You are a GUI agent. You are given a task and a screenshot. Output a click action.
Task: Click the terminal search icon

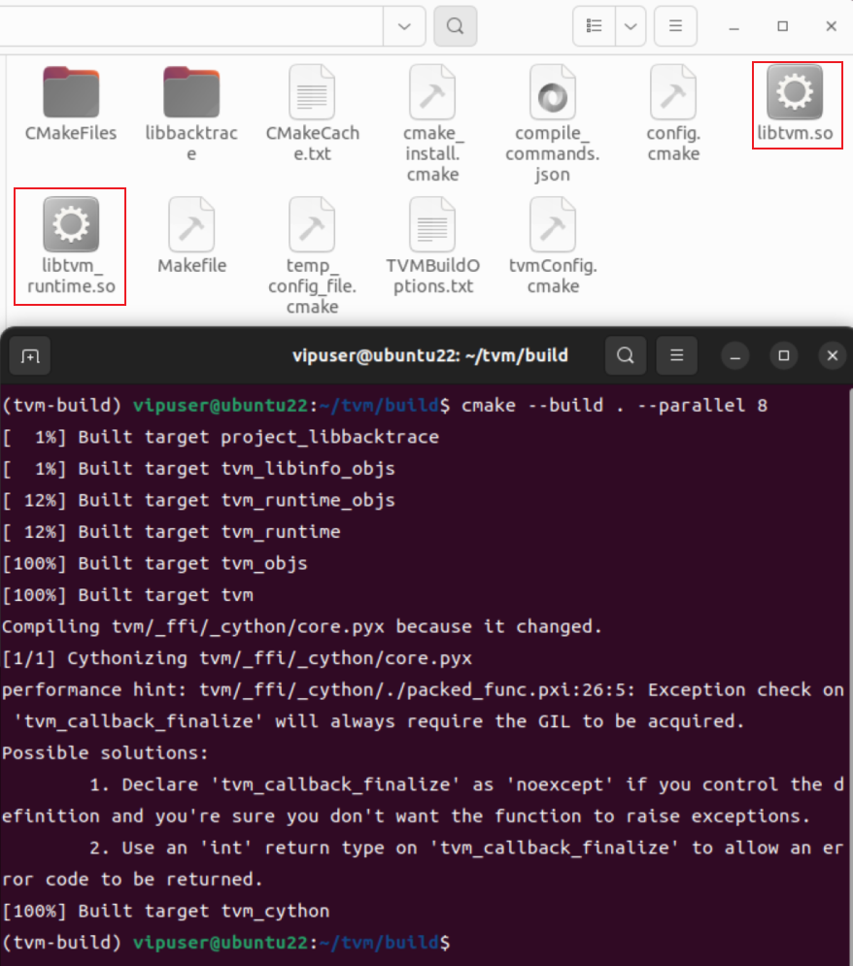tap(626, 355)
